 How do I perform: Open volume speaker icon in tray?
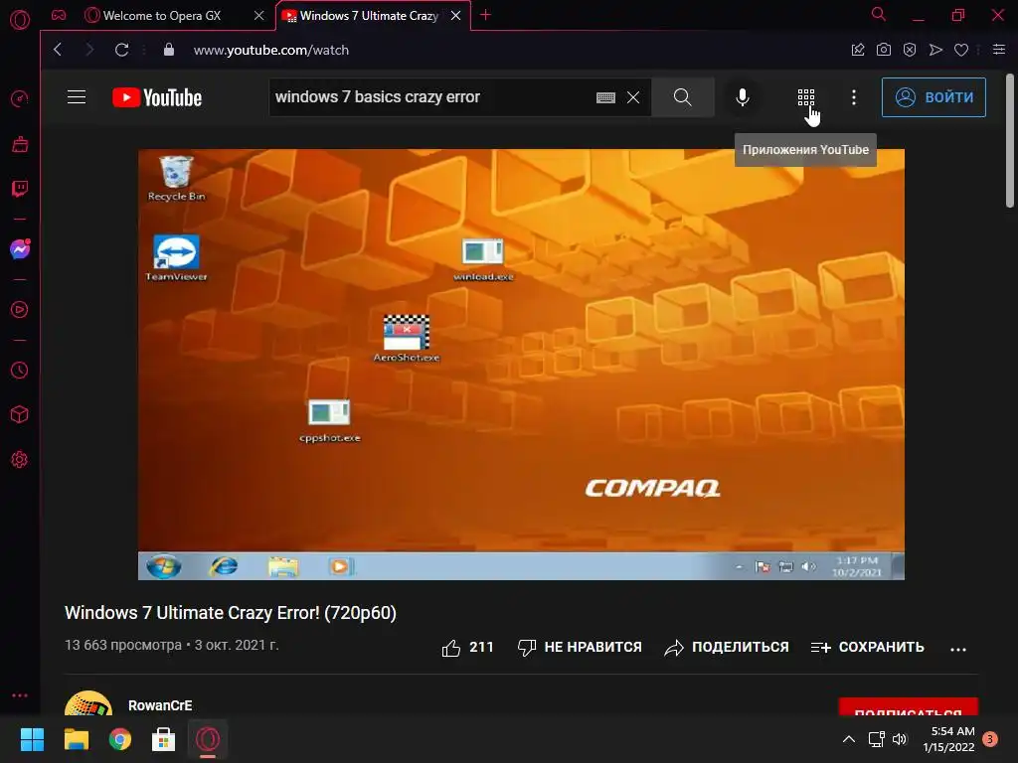pos(900,739)
